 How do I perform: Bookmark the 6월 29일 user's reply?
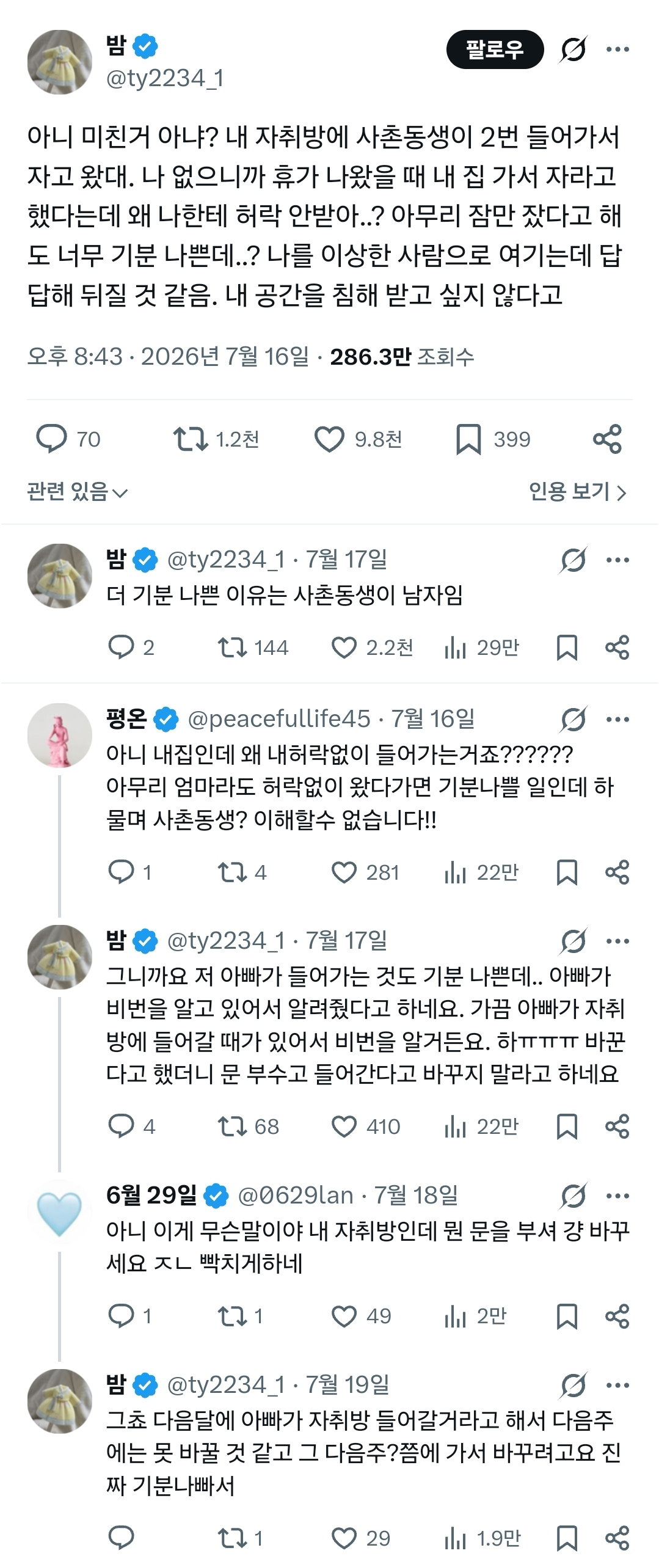point(567,1316)
